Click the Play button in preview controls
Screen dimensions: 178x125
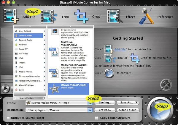click(x=5, y=88)
